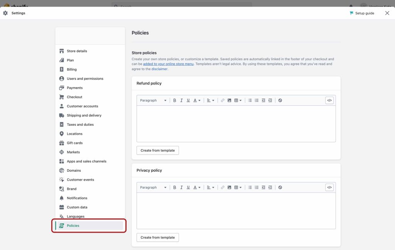Go to Custom data settings
Viewport: 395px width, 250px height.
coord(90,207)
